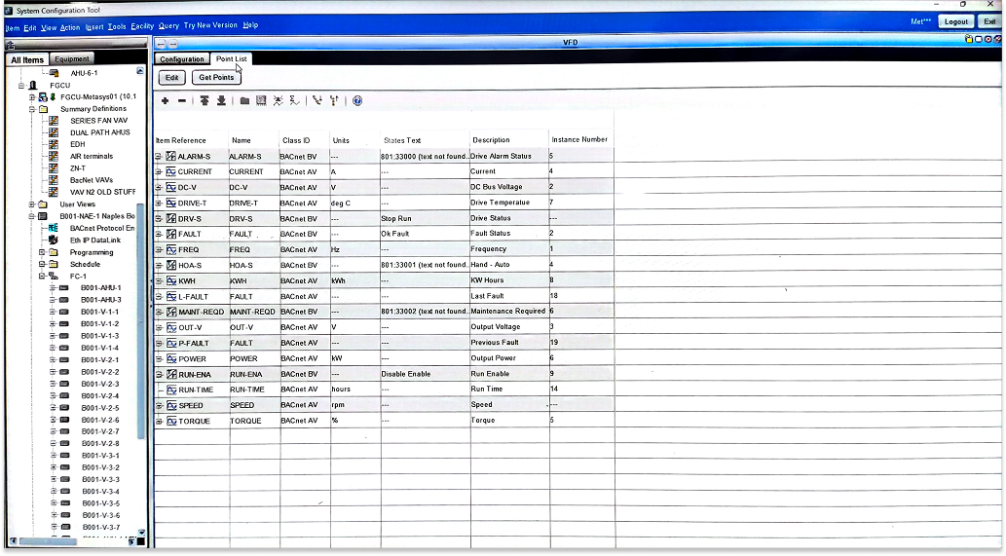Expand the Schedule folder in tree
Viewport: 1006px width, 556px height.
pos(42,264)
